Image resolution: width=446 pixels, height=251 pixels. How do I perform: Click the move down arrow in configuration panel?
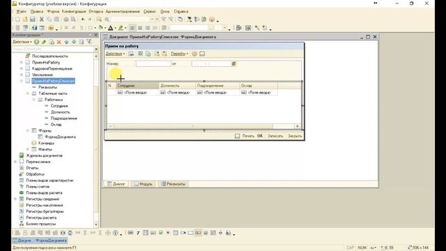[74, 42]
